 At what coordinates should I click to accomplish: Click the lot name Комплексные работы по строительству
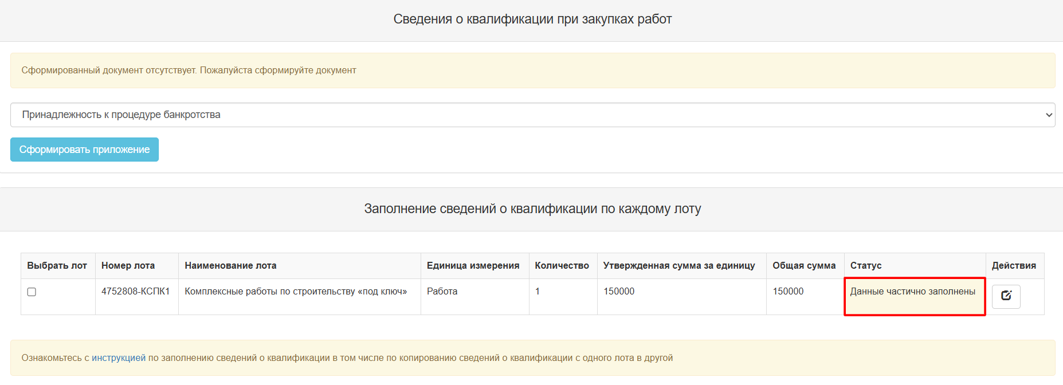[x=296, y=292]
